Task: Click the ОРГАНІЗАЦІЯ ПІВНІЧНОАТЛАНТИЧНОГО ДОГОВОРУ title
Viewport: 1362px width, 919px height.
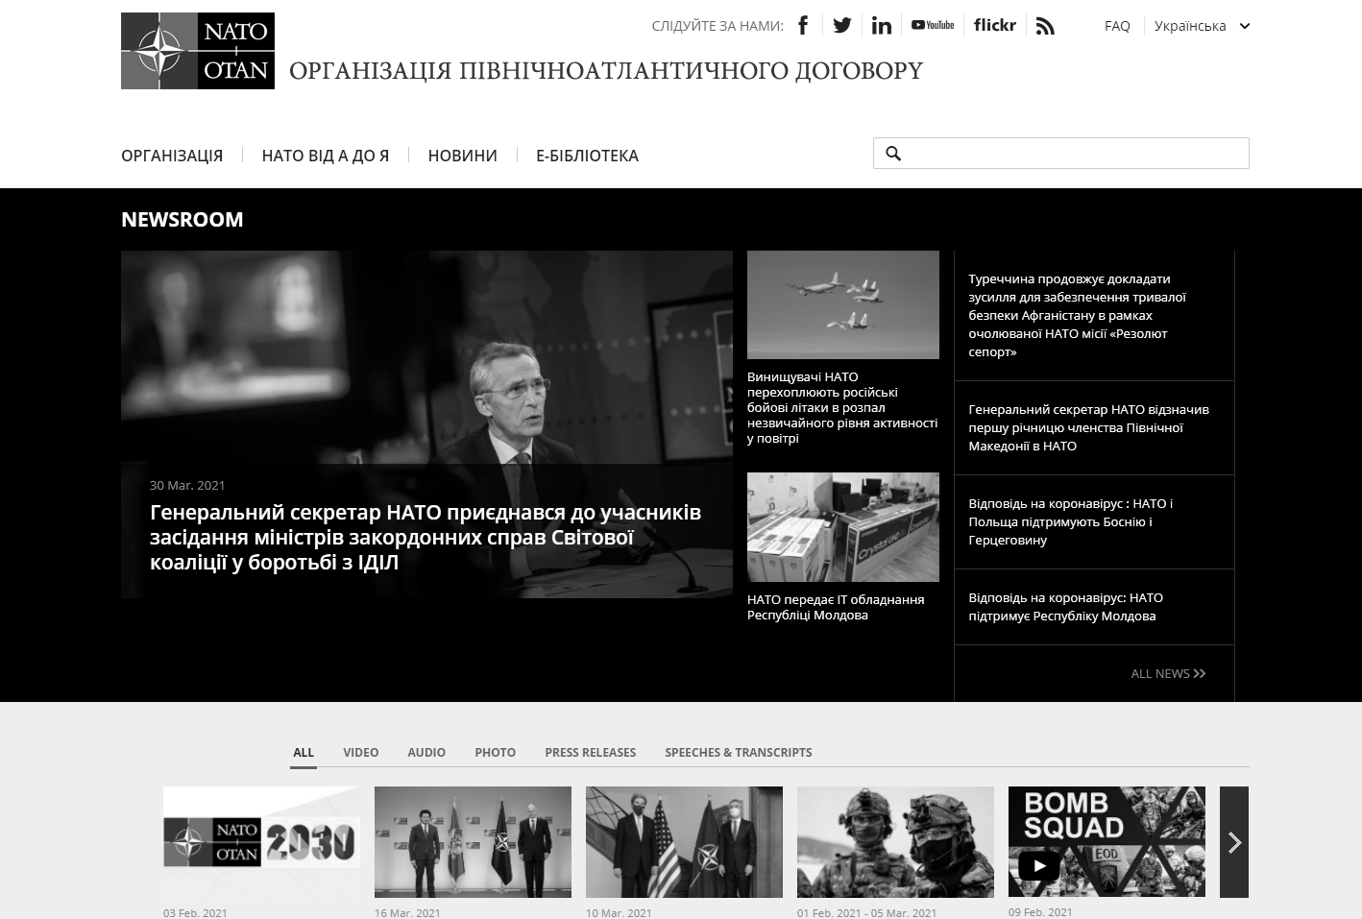Action: coord(606,71)
